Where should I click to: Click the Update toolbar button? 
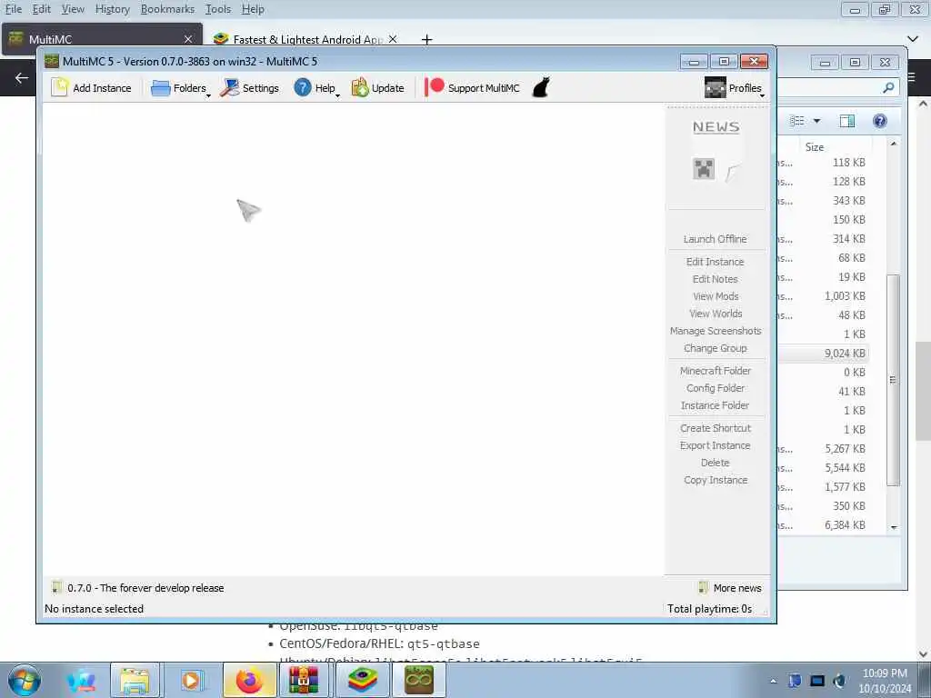[377, 88]
